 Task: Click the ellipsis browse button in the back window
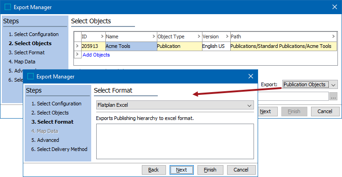(x=333, y=96)
